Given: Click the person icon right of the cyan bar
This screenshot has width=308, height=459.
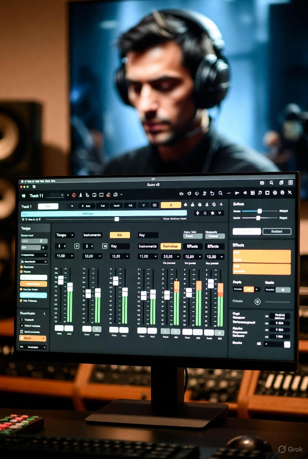Looking at the screenshot, I should pos(198,213).
